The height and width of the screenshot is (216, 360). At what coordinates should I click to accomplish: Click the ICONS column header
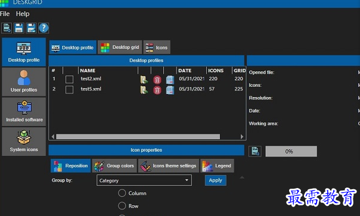click(216, 71)
